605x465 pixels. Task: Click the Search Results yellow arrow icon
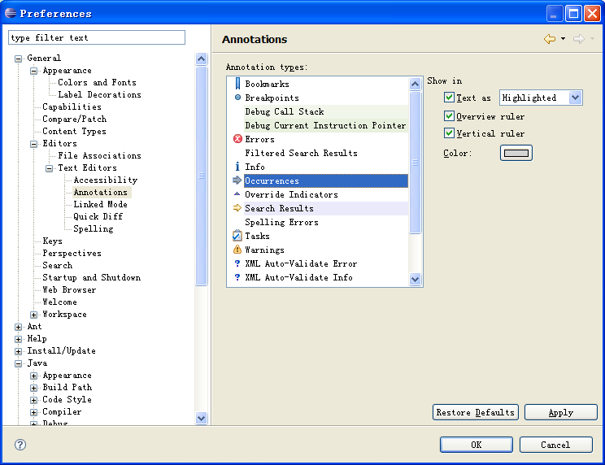point(237,208)
